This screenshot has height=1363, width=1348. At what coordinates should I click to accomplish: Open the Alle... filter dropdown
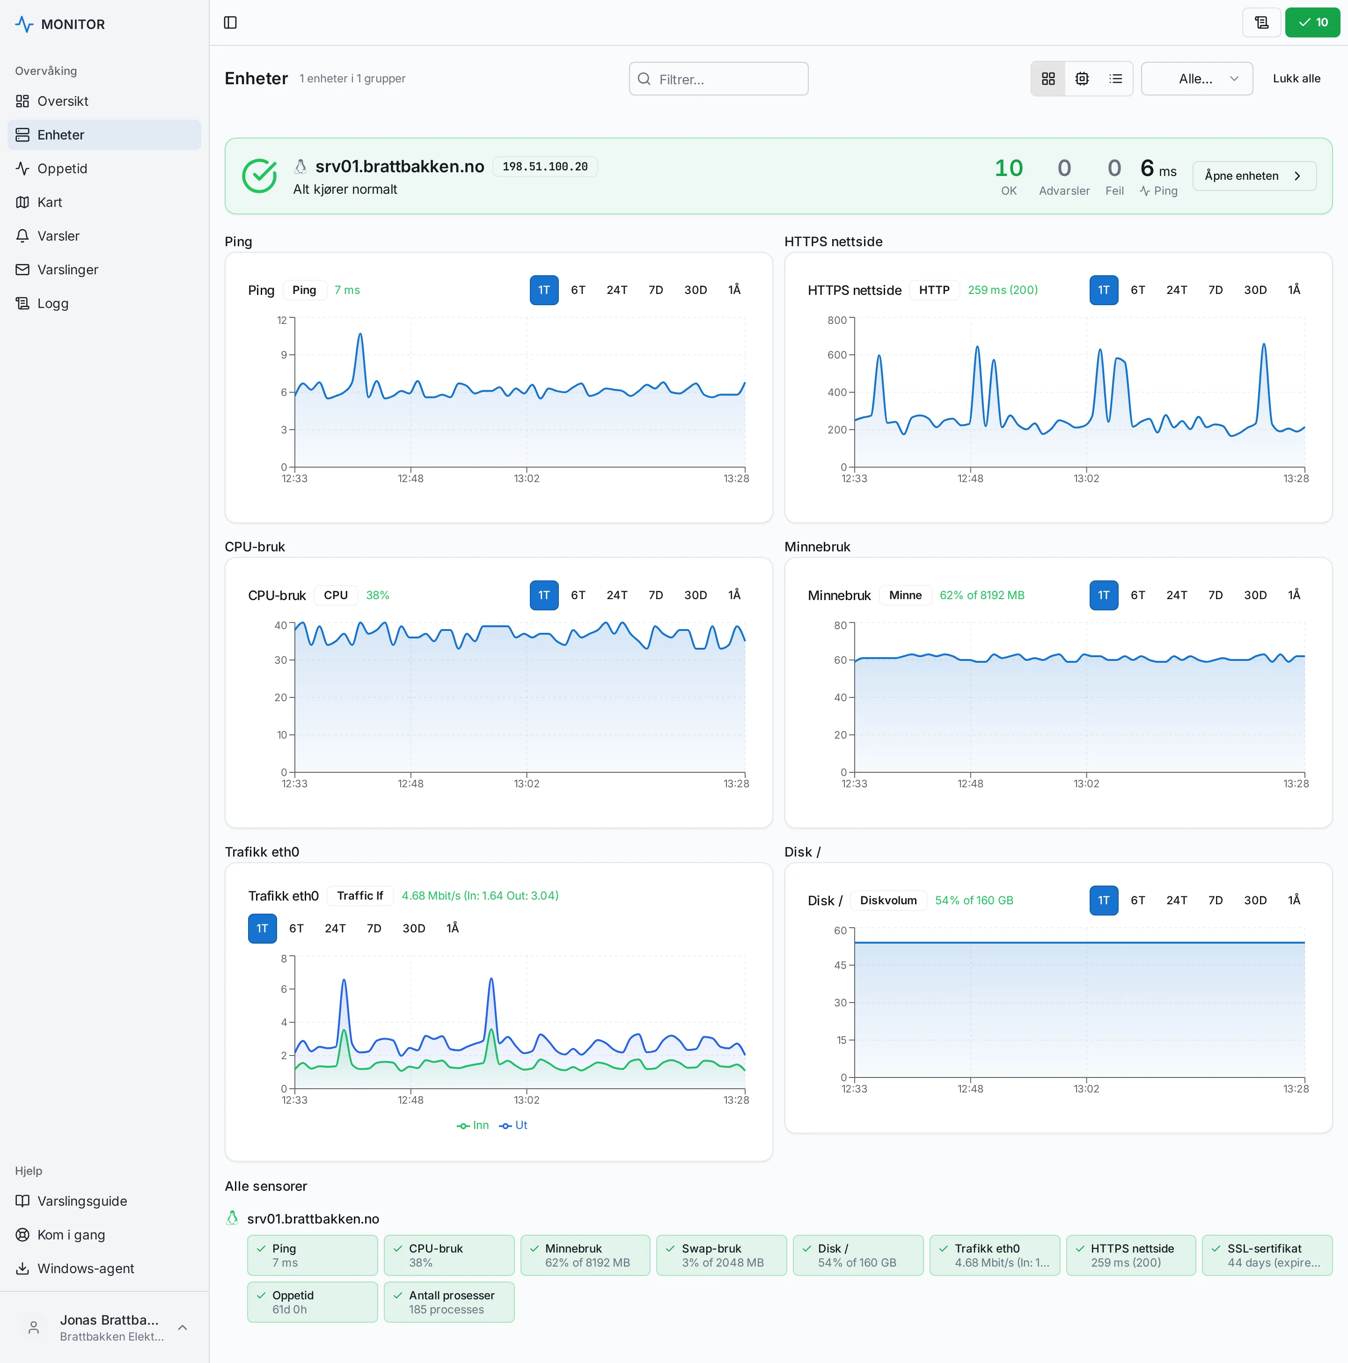(1196, 78)
